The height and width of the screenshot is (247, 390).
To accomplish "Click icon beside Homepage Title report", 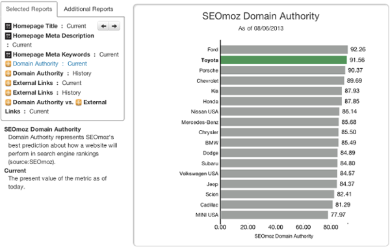I will 8,27.
